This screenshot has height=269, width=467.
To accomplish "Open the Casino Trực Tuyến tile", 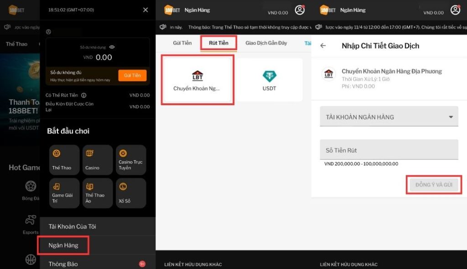I will point(131,160).
